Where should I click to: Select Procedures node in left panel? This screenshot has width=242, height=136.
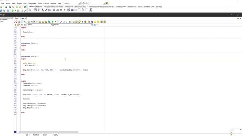click(x=4, y=20)
